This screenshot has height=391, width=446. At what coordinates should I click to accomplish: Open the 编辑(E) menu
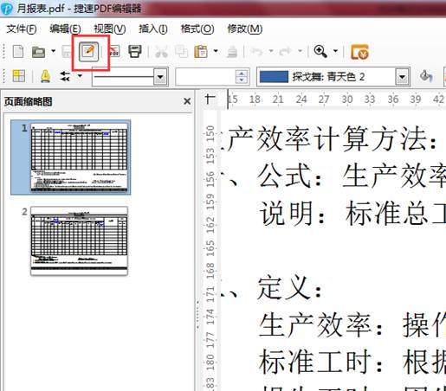pyautogui.click(x=65, y=29)
